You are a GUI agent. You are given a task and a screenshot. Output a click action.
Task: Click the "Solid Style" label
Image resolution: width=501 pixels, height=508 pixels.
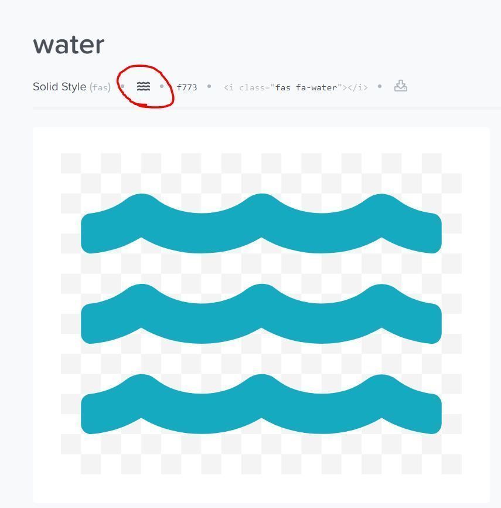[x=59, y=87]
